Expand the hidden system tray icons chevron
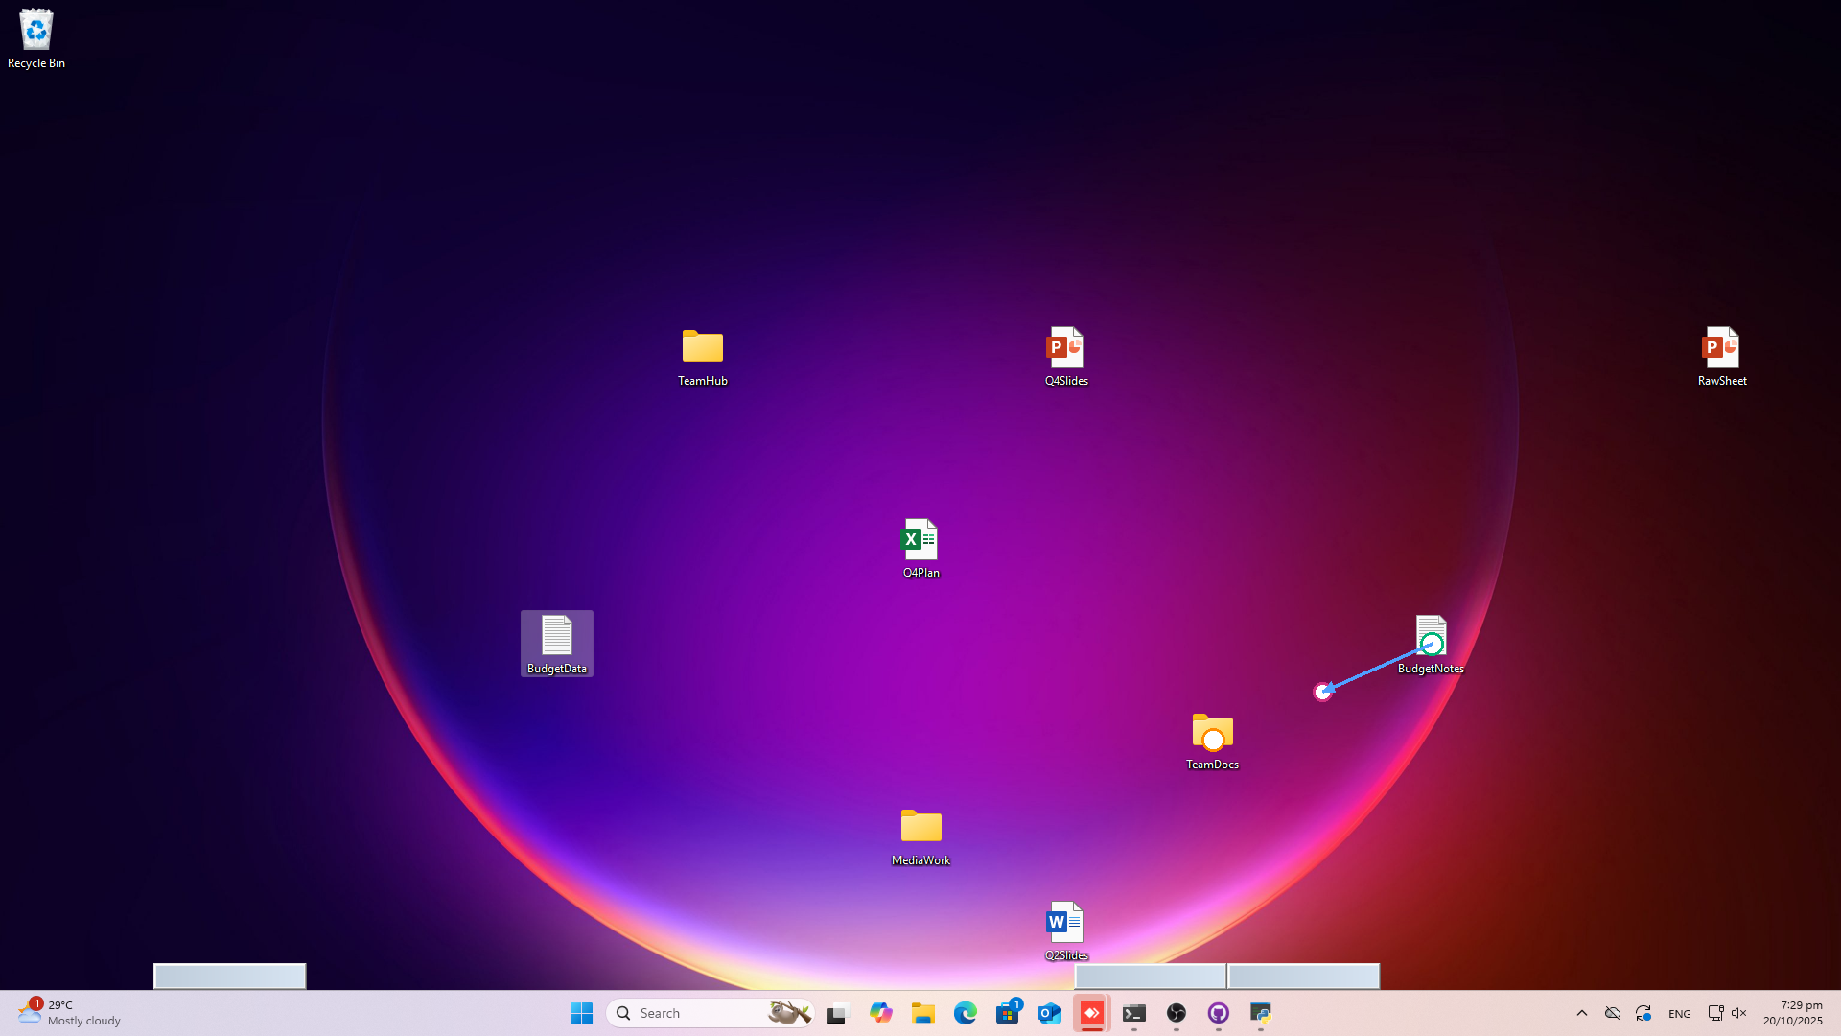Image resolution: width=1841 pixels, height=1036 pixels. (x=1582, y=1013)
